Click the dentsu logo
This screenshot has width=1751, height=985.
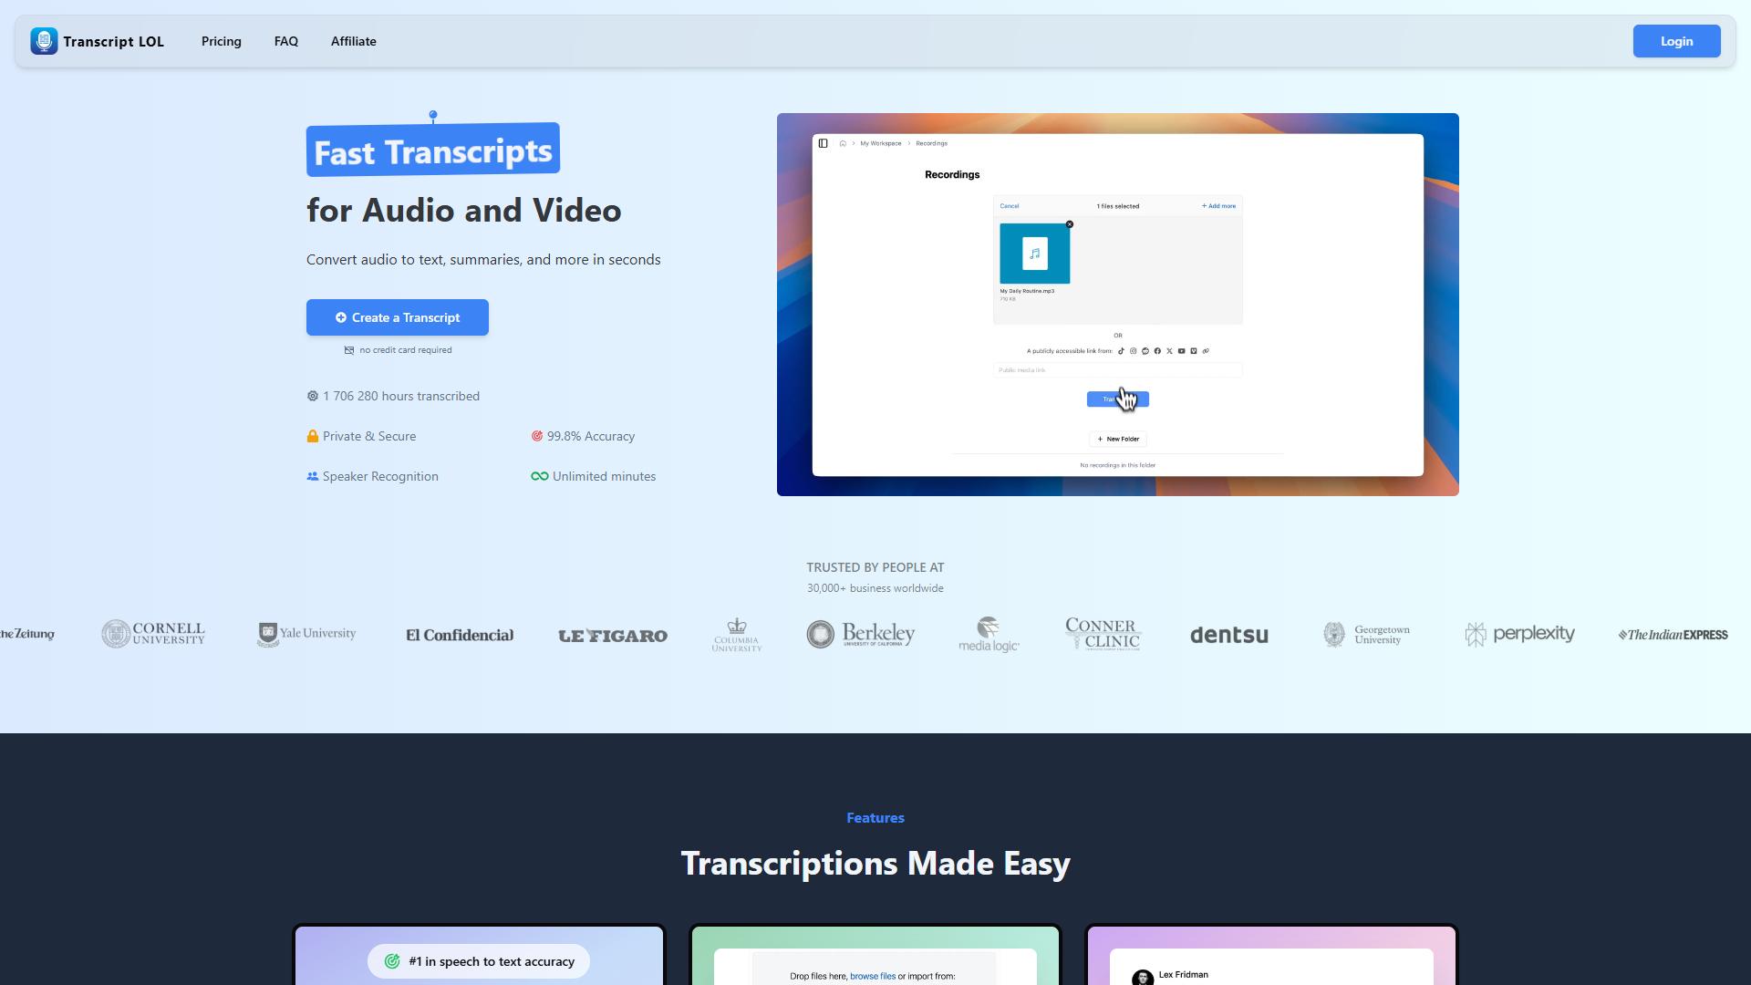(1229, 635)
